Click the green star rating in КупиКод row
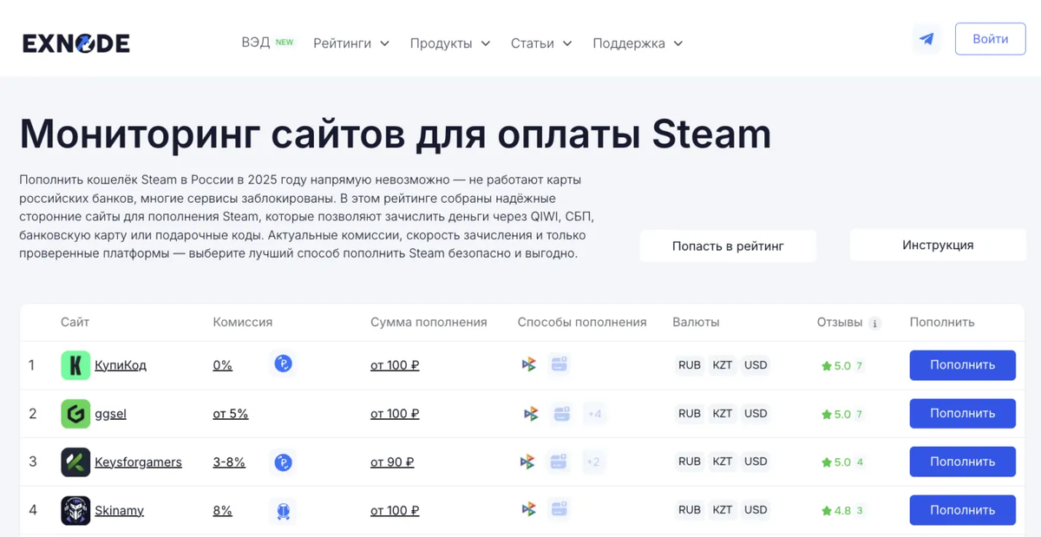This screenshot has width=1041, height=537. pos(835,365)
